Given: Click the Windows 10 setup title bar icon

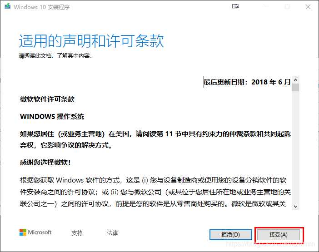Looking at the screenshot, I should click(8, 6).
